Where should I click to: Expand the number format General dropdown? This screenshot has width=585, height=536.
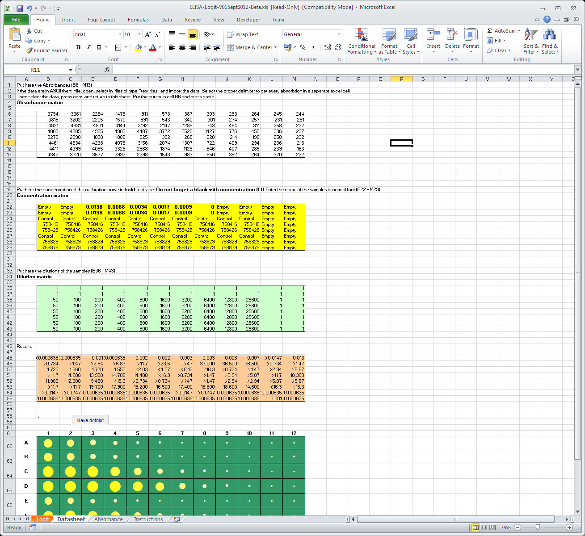pyautogui.click(x=339, y=34)
